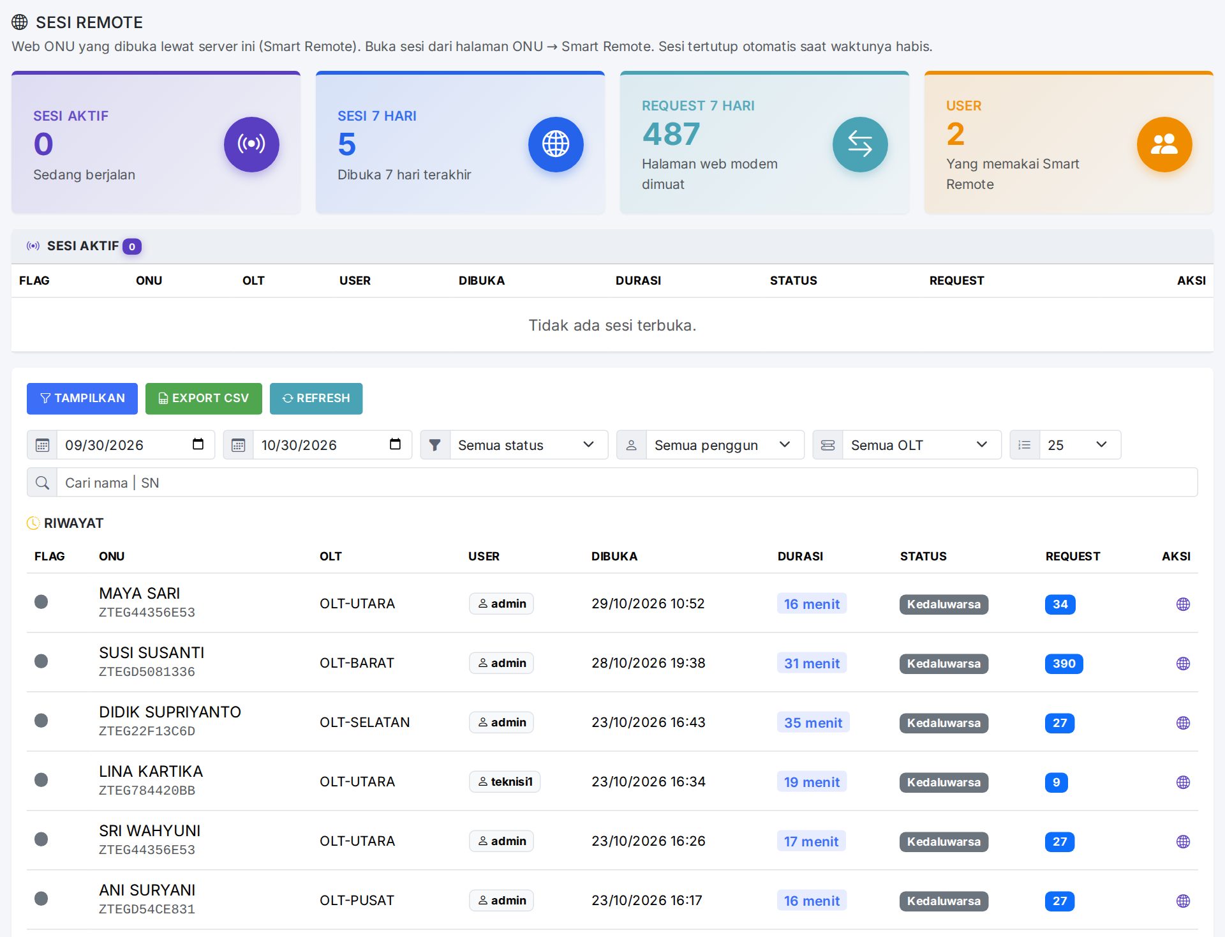Click the Sesi Aktif broadcast circle icon

point(251,144)
